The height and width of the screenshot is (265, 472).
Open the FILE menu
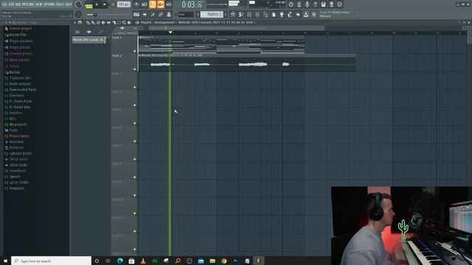tap(4, 4)
